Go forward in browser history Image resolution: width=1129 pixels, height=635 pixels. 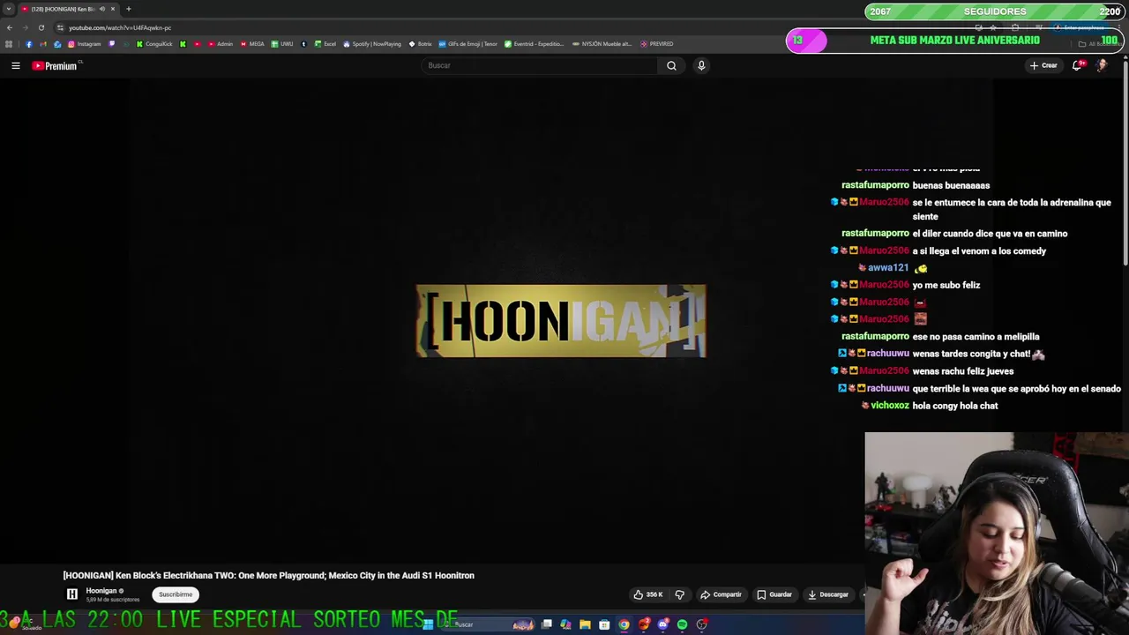click(x=25, y=27)
